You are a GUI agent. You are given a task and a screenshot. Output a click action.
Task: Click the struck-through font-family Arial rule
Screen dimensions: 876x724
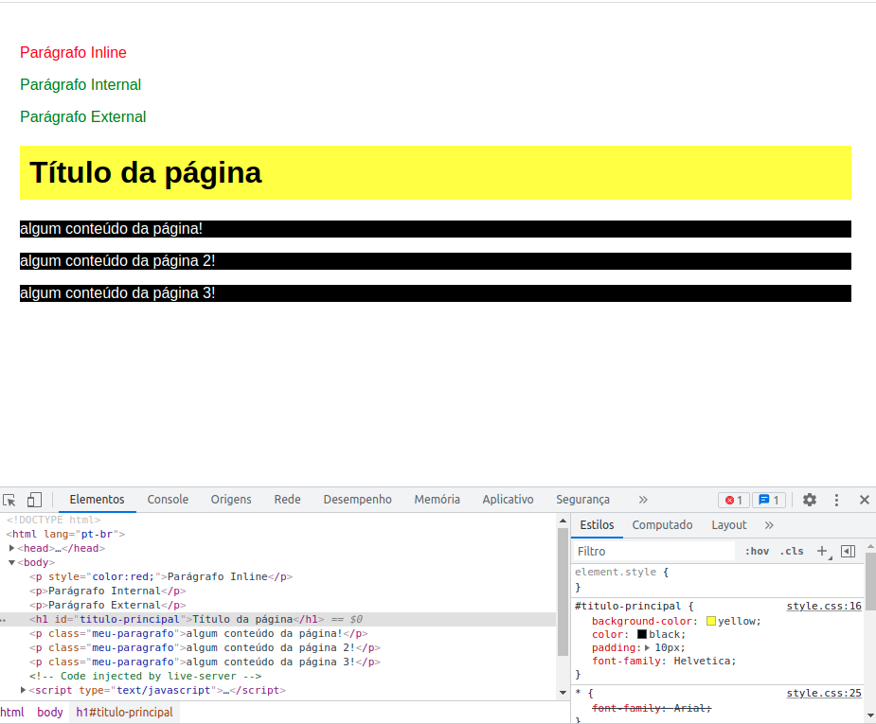[652, 708]
